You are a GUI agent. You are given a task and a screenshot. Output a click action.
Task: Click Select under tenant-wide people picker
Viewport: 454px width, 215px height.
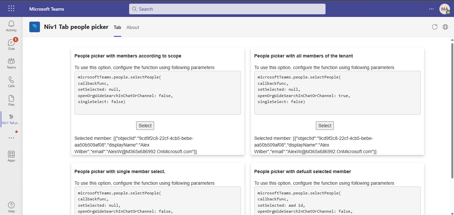coord(325,126)
